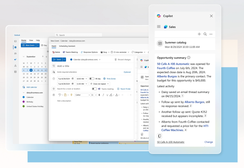Switch to the Event tab
This screenshot has height=168, width=244.
point(54,46)
